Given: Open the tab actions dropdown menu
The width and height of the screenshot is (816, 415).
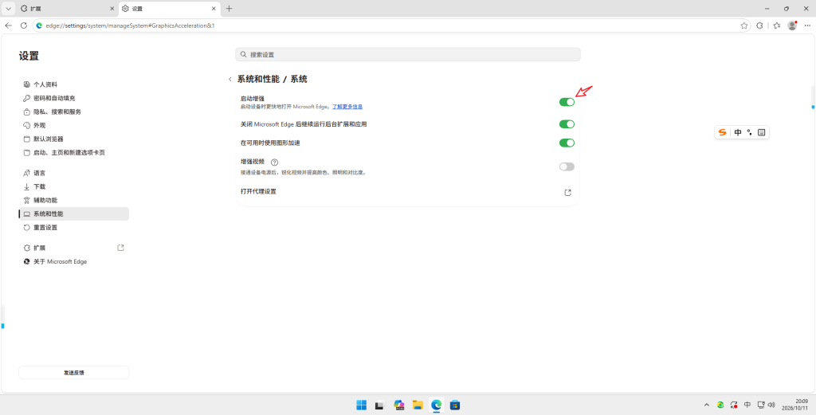Looking at the screenshot, I should click(8, 9).
